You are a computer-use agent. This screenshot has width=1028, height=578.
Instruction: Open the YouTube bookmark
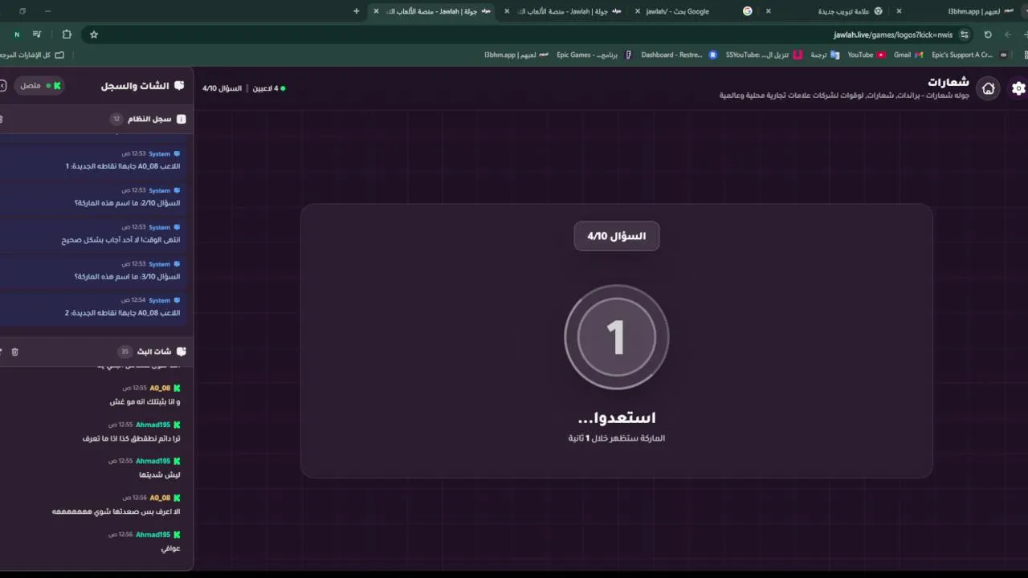coord(866,55)
